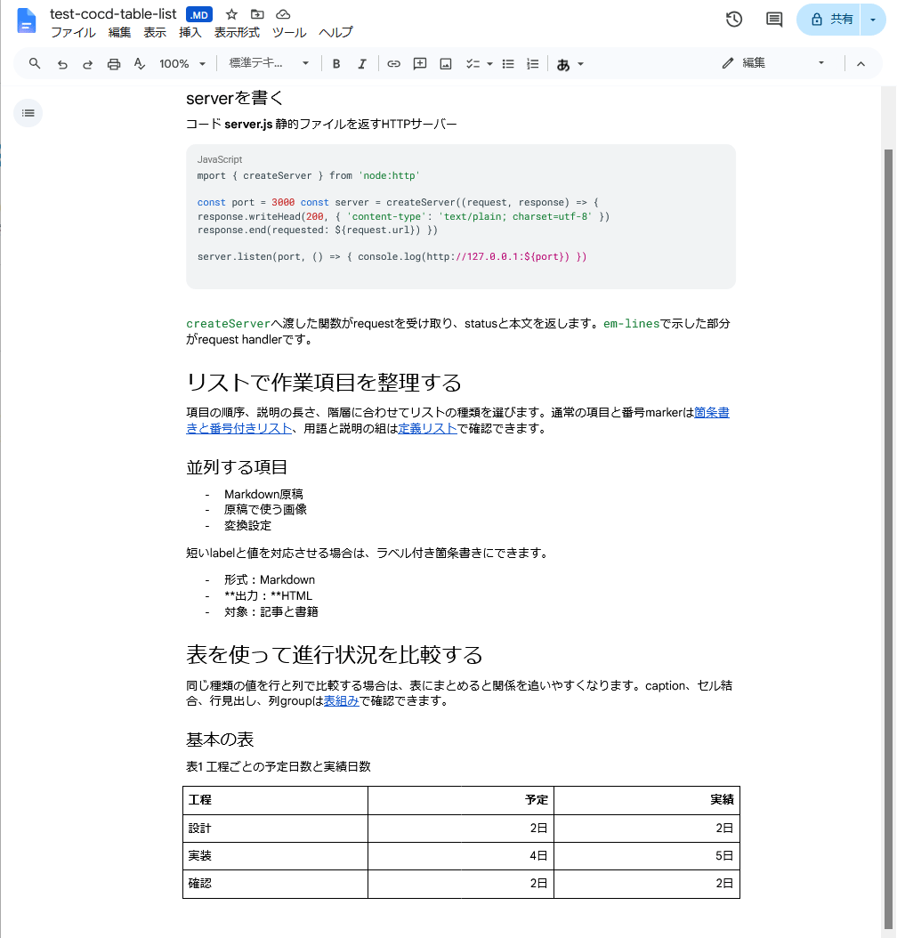Click the table header cell 実績

coord(647,800)
